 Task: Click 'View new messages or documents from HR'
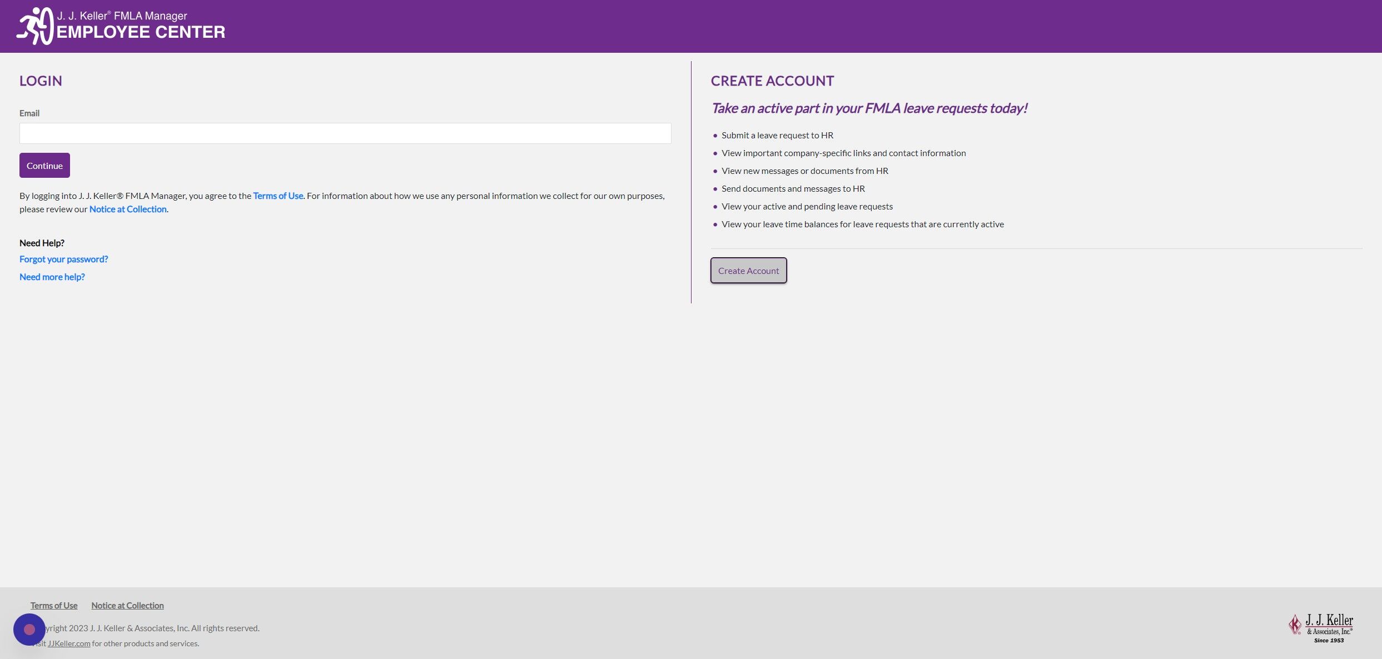point(805,171)
